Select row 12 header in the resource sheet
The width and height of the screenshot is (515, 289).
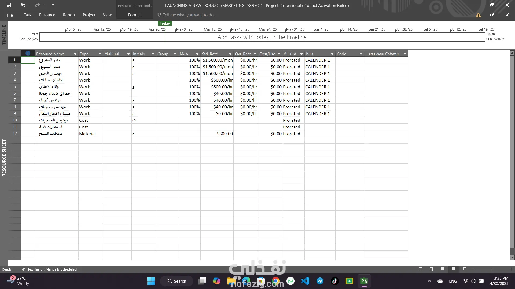tap(14, 134)
